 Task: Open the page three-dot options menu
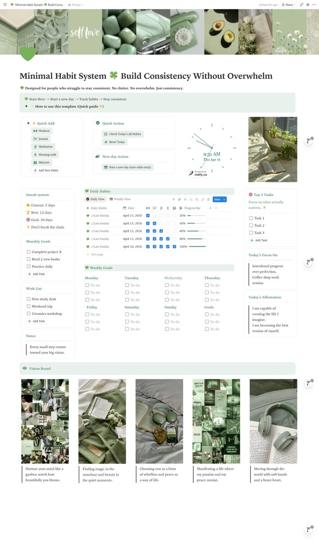[314, 5]
